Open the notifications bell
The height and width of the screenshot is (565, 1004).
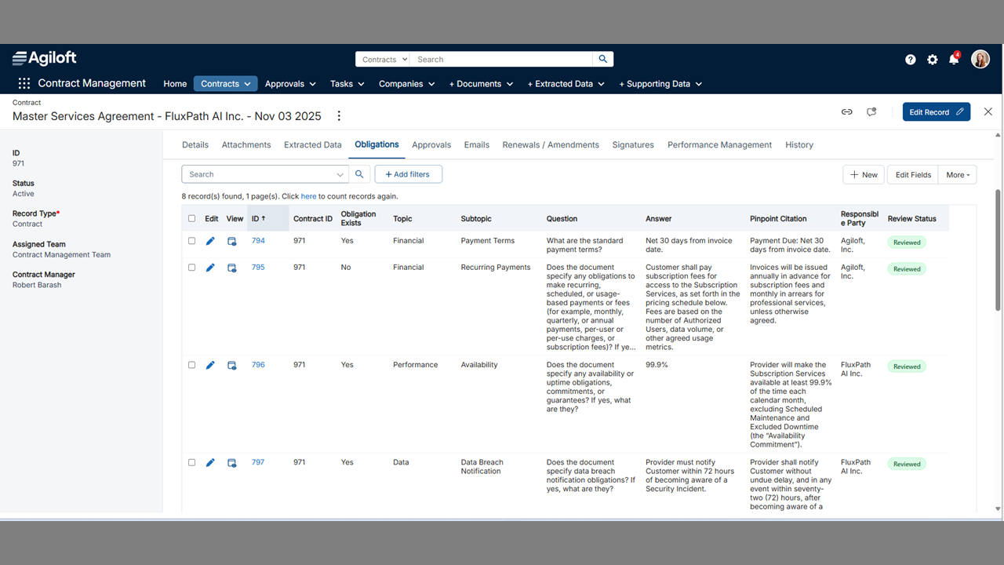tap(954, 59)
